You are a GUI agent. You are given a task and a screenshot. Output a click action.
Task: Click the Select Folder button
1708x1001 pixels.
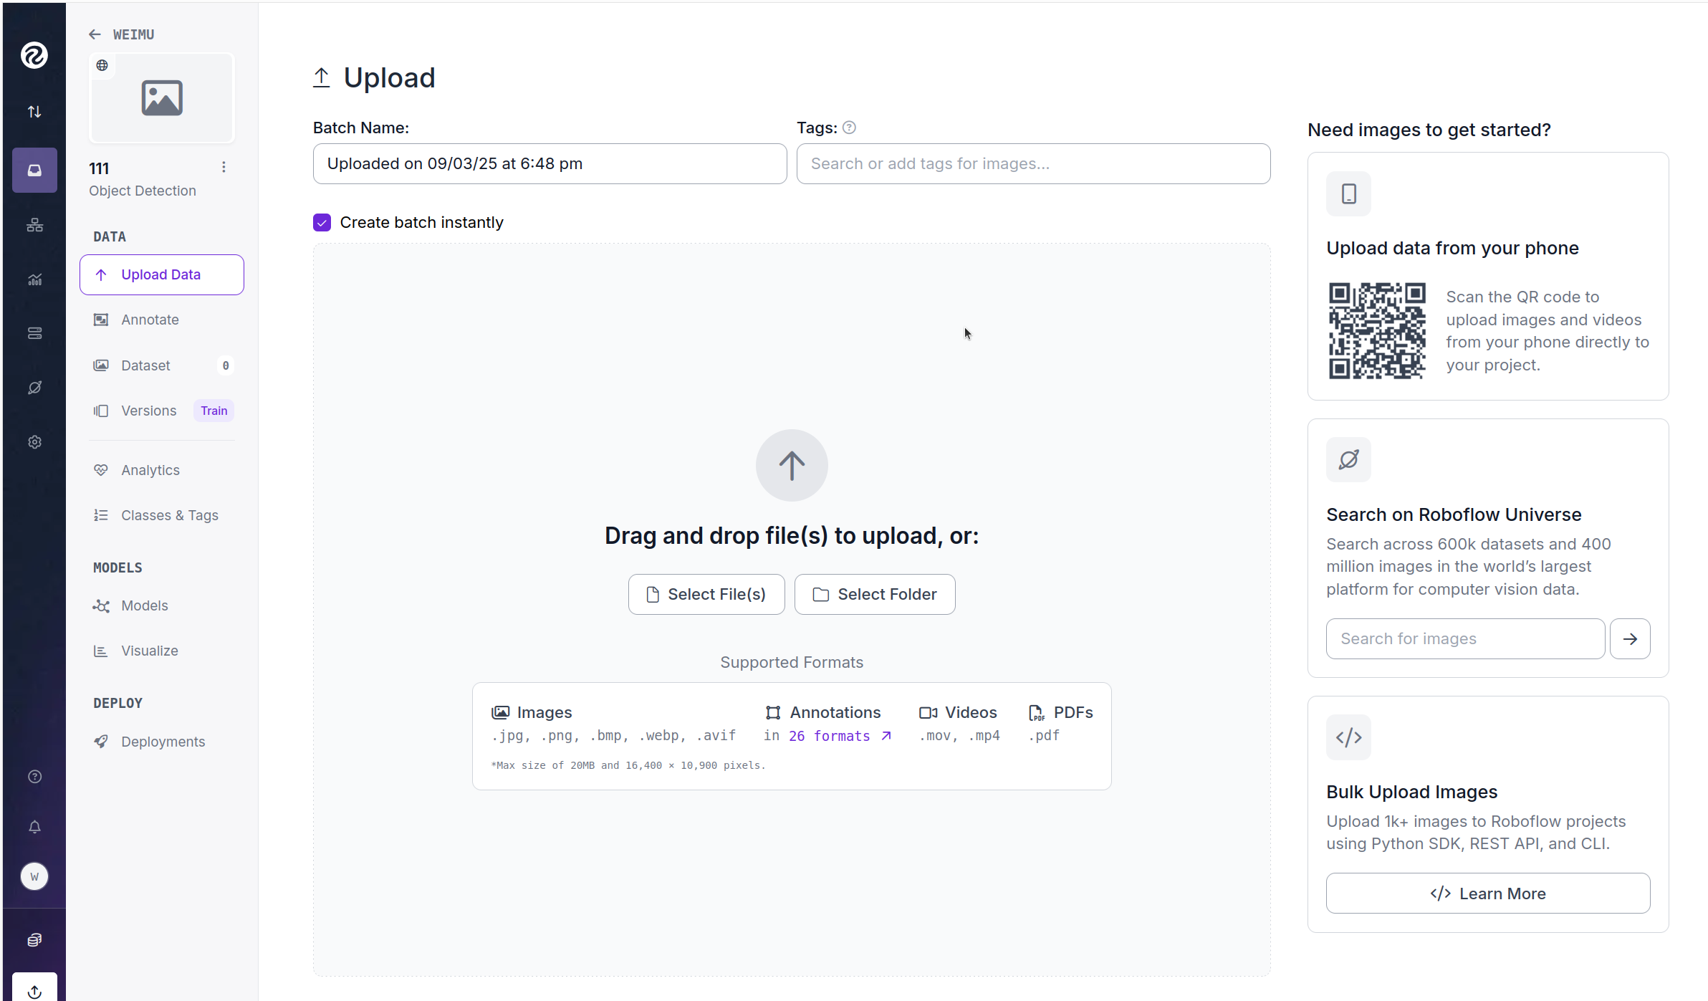point(875,594)
